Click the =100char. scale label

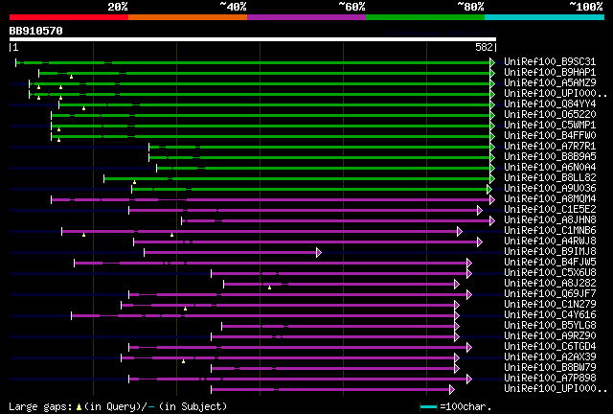[x=465, y=407]
